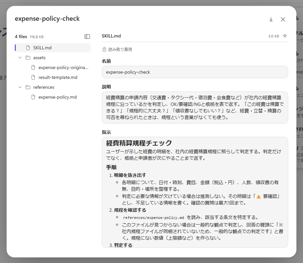
Task: Open result-template.md file
Action: (58, 77)
